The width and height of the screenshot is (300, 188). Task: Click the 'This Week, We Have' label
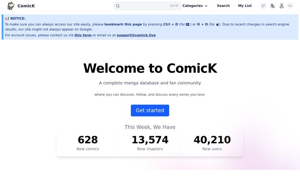tap(150, 127)
